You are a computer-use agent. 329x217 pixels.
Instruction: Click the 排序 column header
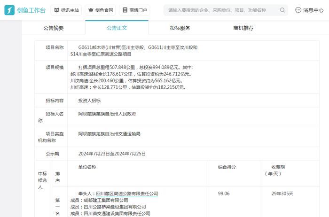(x=57, y=177)
